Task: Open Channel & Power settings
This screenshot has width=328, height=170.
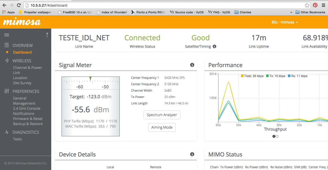Action: (27, 67)
